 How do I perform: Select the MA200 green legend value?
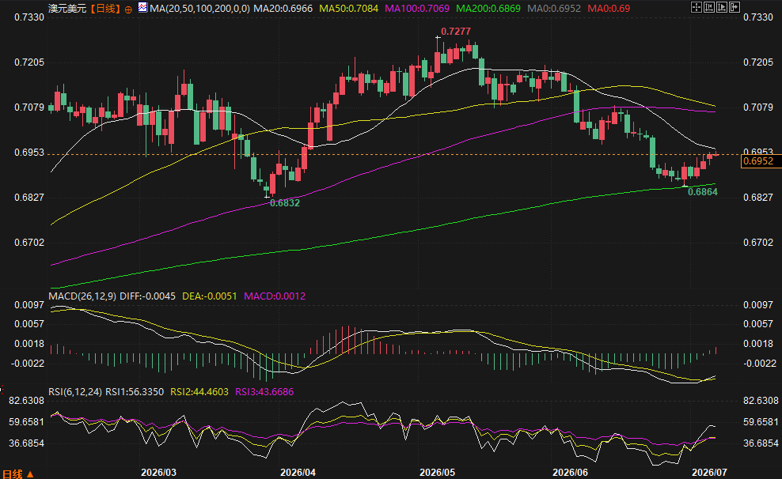[x=488, y=9]
